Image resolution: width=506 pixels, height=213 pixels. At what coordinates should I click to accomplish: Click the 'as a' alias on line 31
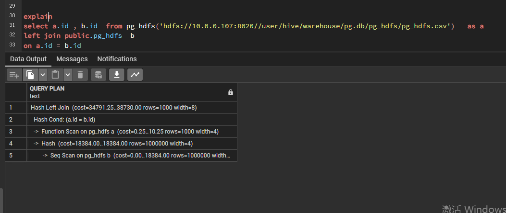[475, 26]
